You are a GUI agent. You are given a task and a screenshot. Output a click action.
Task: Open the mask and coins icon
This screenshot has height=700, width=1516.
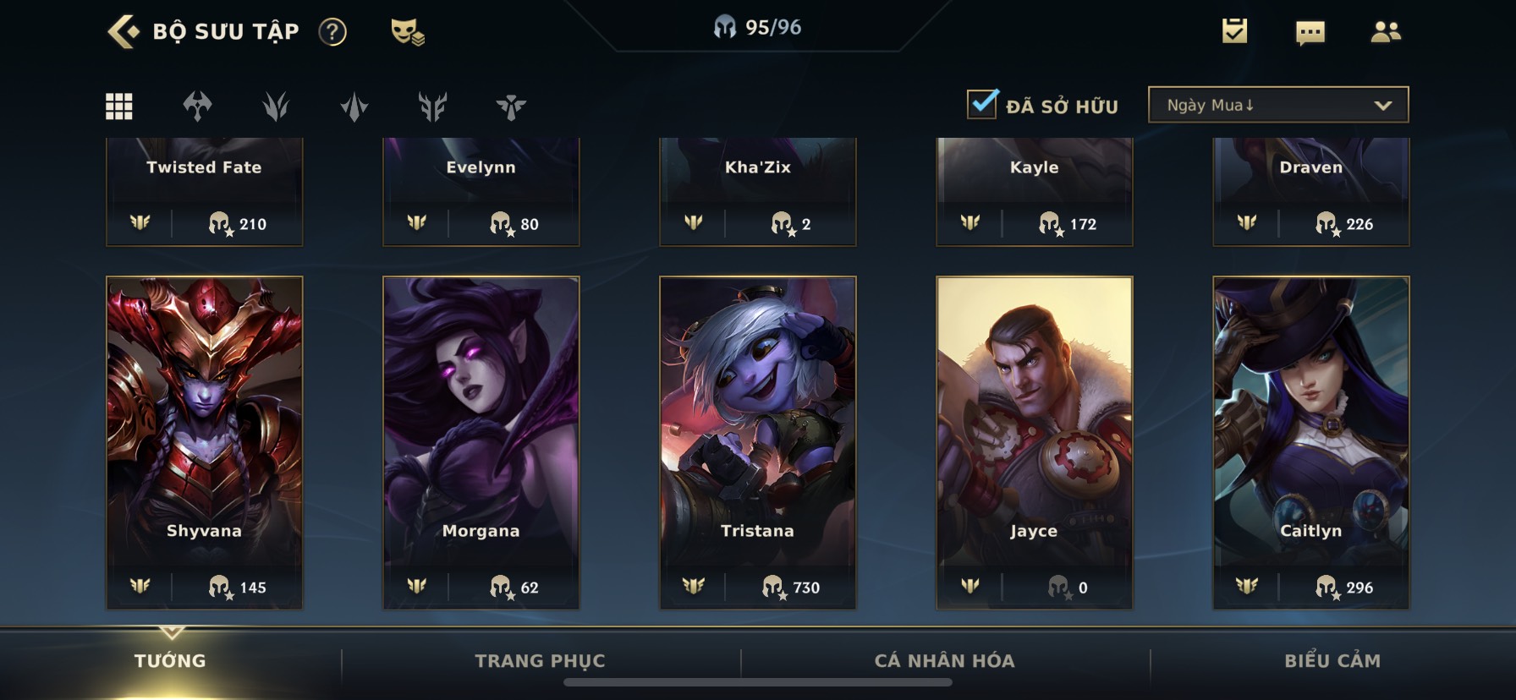pyautogui.click(x=407, y=32)
